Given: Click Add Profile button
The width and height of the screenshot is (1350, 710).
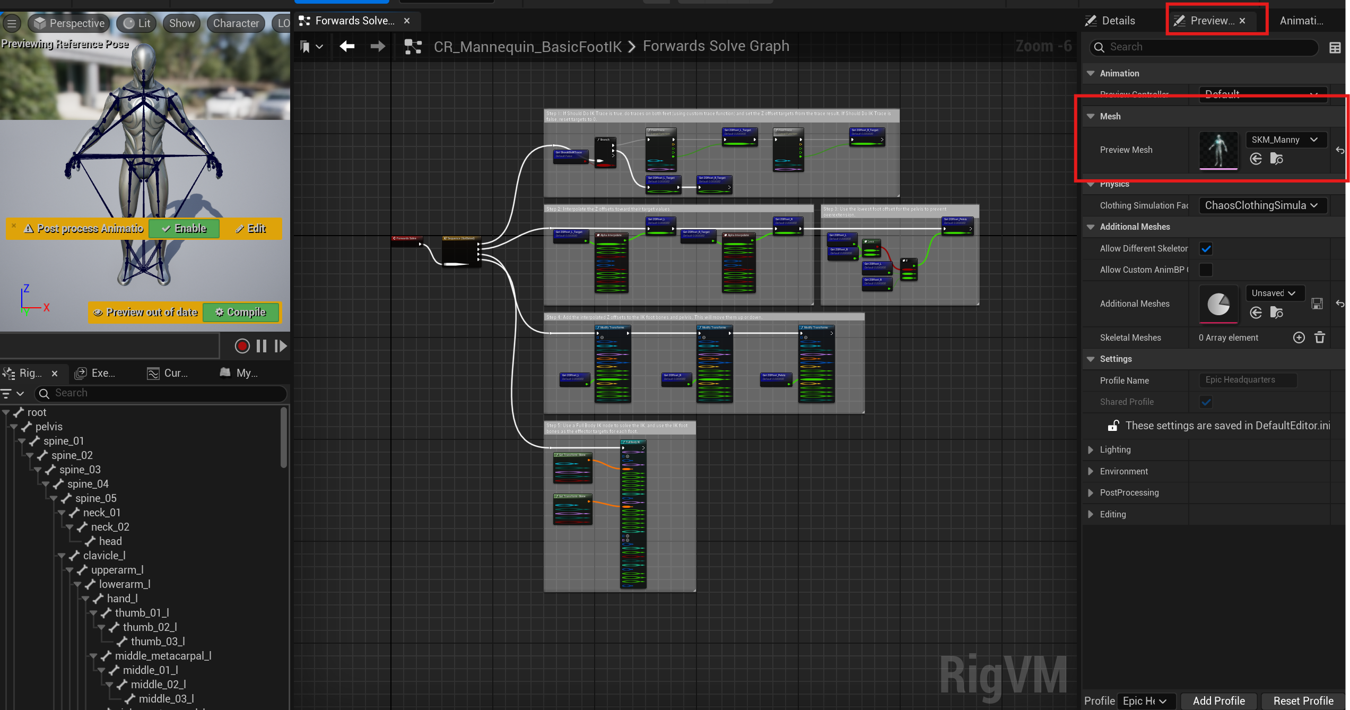Looking at the screenshot, I should (x=1218, y=700).
